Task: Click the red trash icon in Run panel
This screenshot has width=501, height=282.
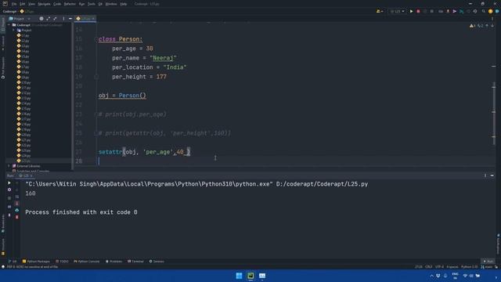Action: click(x=17, y=217)
